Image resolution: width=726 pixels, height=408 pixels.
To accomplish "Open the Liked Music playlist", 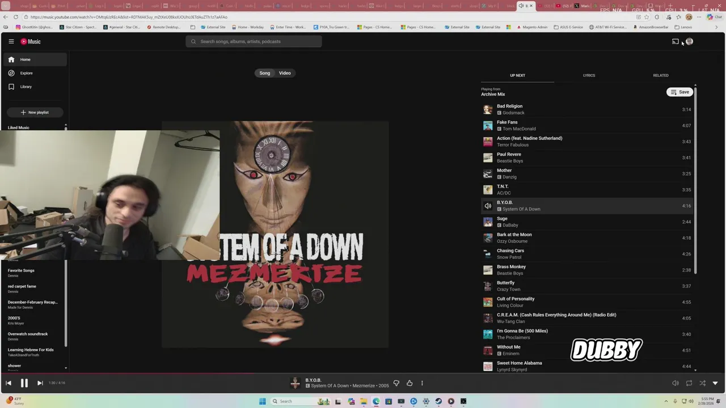I will [19, 127].
